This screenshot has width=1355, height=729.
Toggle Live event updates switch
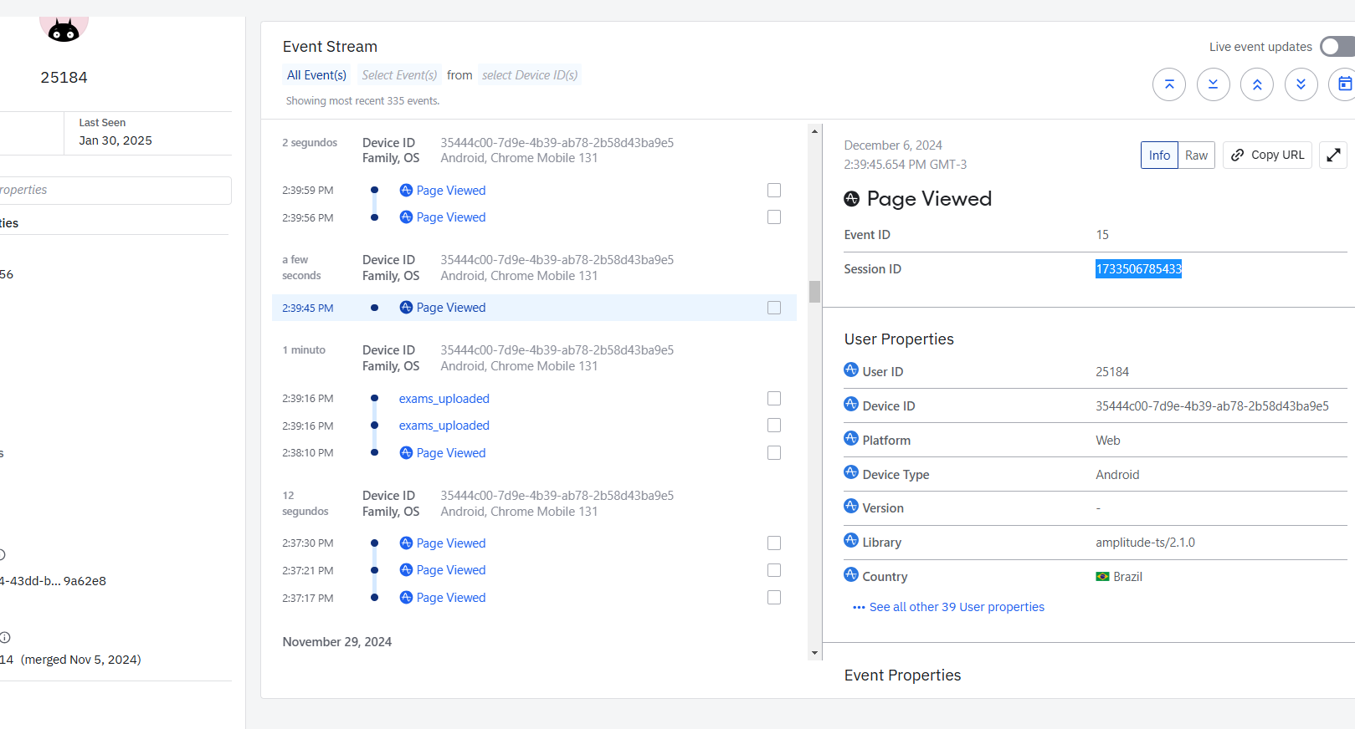coord(1336,47)
